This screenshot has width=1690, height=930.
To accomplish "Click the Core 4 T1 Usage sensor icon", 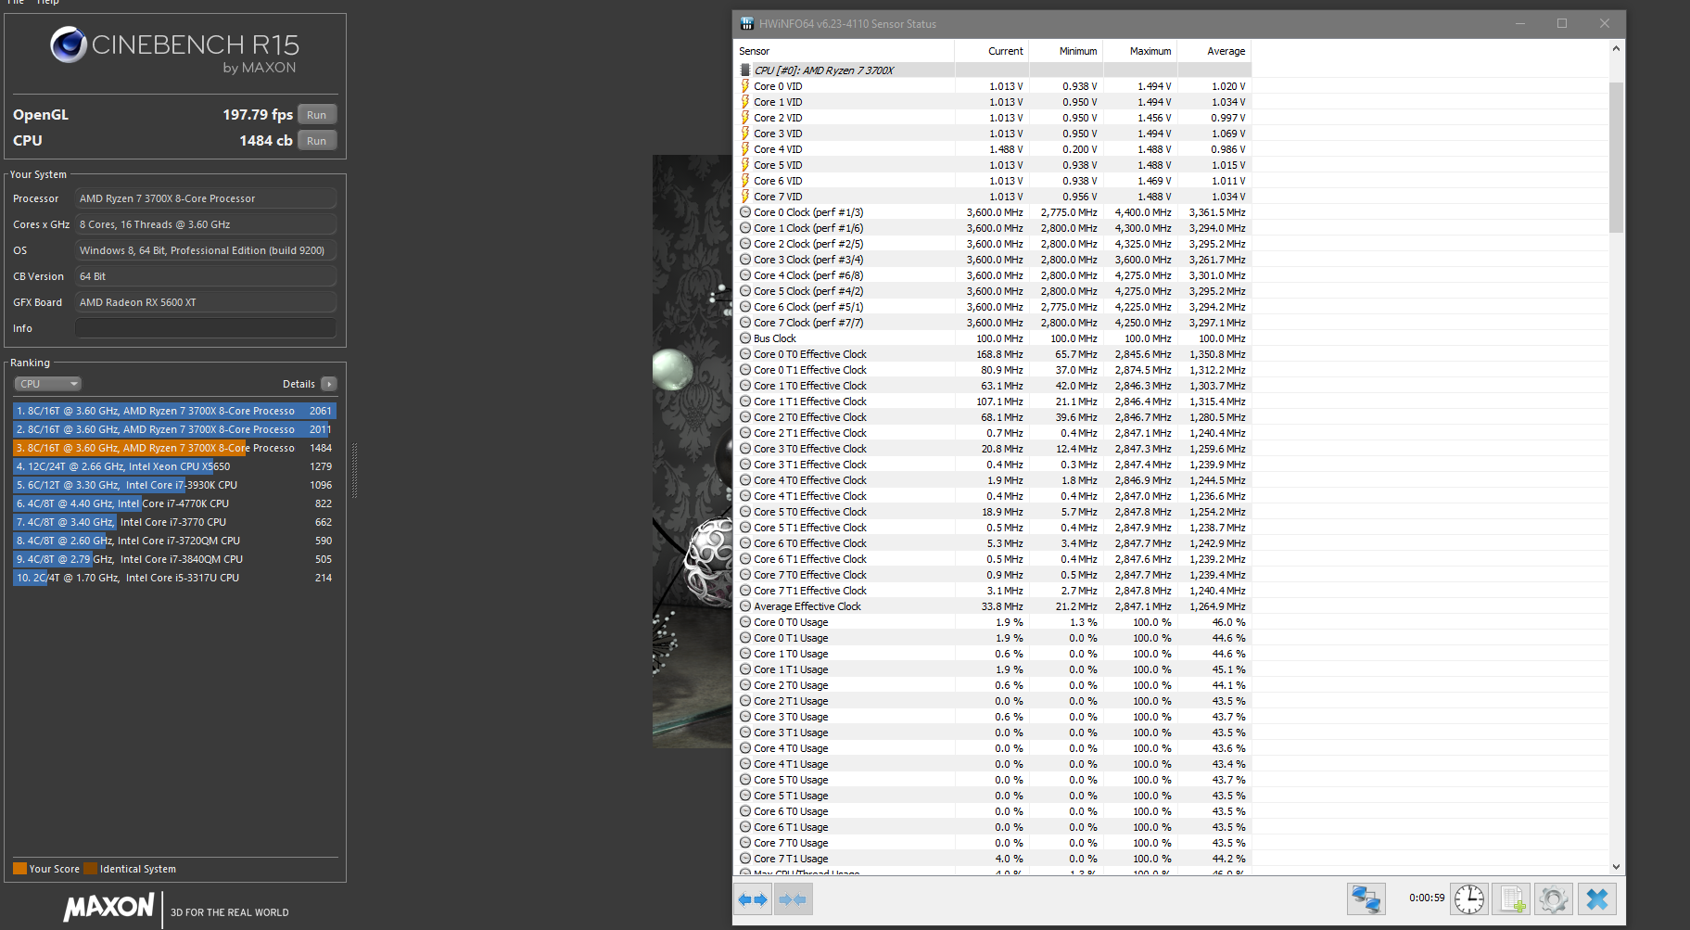I will 745,764.
